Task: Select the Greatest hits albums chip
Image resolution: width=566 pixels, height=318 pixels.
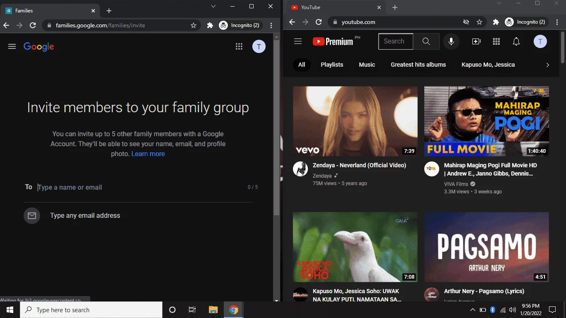Action: click(418, 65)
